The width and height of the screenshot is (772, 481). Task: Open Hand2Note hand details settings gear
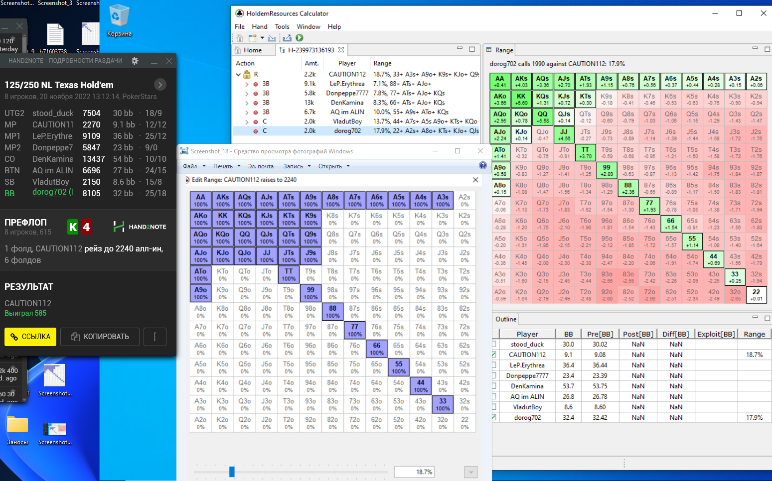click(x=135, y=61)
